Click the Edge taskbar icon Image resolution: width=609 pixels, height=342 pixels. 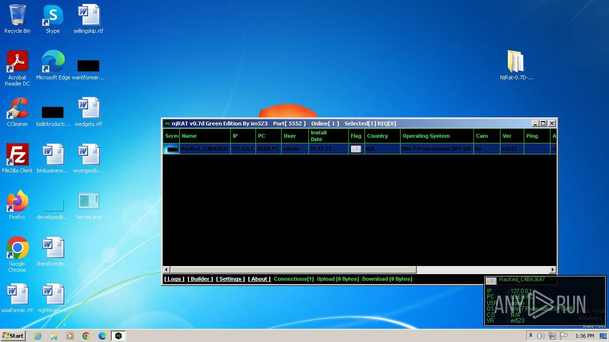click(102, 336)
